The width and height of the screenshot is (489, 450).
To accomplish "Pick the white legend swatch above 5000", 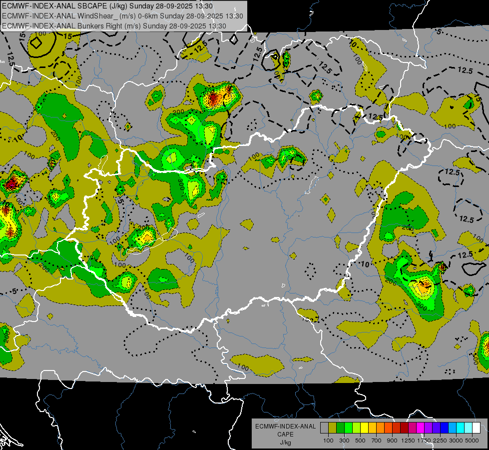I will (477, 428).
